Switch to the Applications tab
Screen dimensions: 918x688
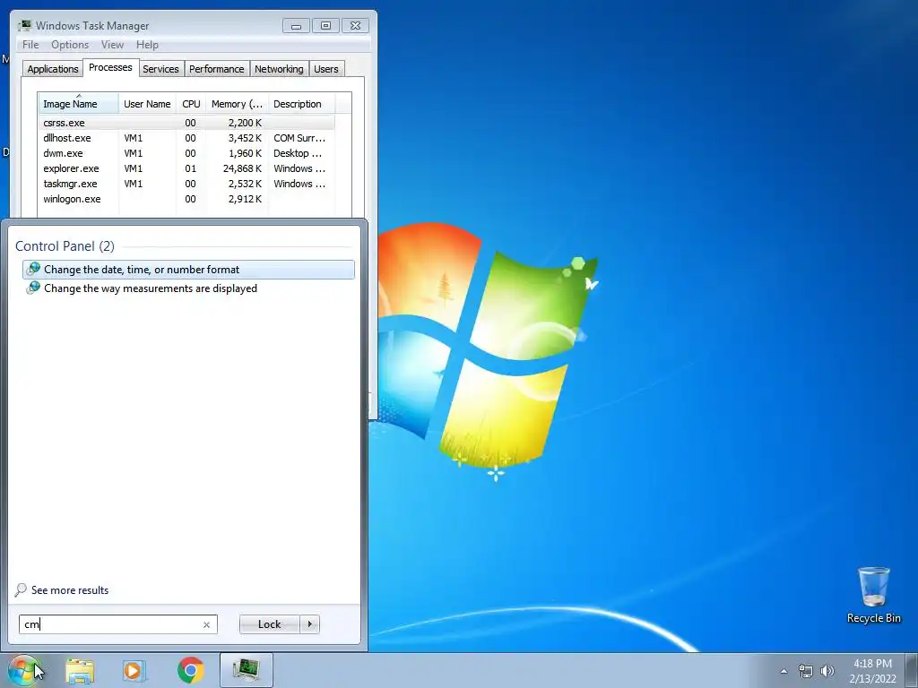tap(53, 69)
